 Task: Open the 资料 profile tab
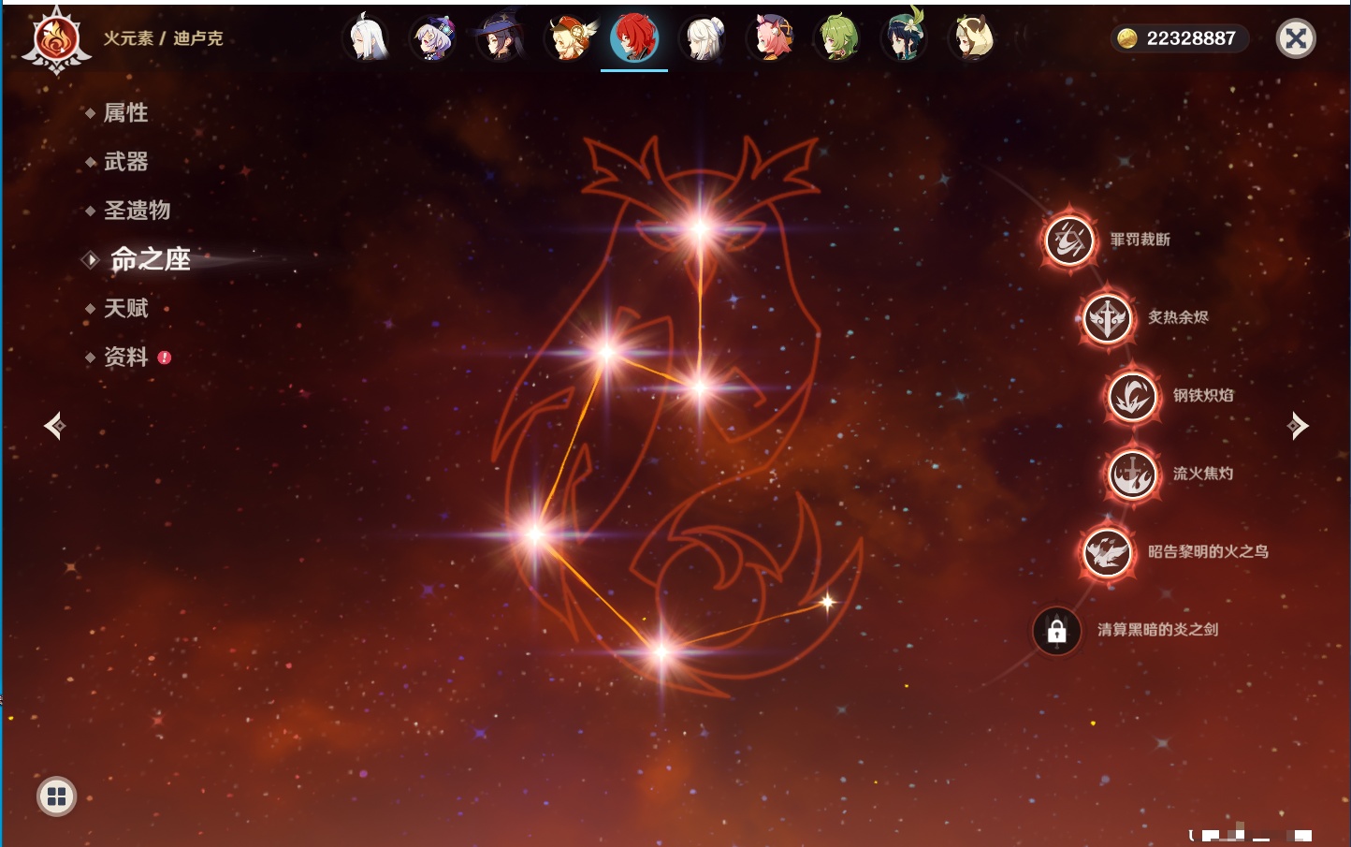(125, 357)
